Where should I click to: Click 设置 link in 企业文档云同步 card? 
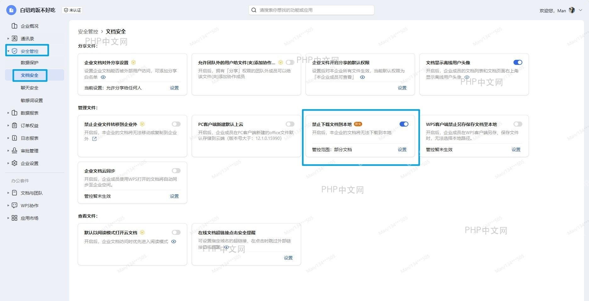pyautogui.click(x=174, y=196)
